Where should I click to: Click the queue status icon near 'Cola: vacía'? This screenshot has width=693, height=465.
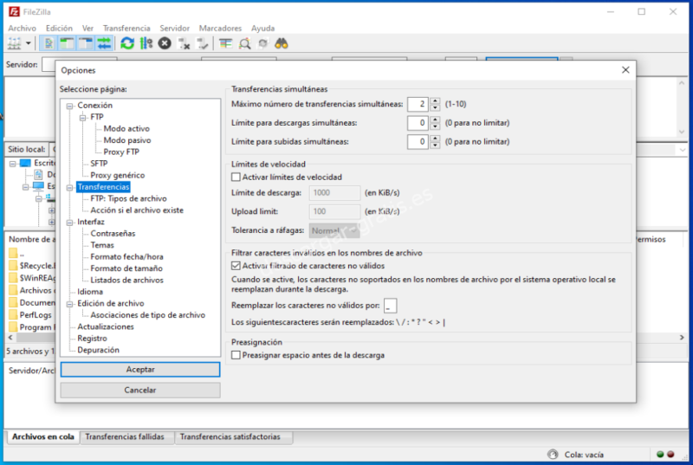coord(553,454)
